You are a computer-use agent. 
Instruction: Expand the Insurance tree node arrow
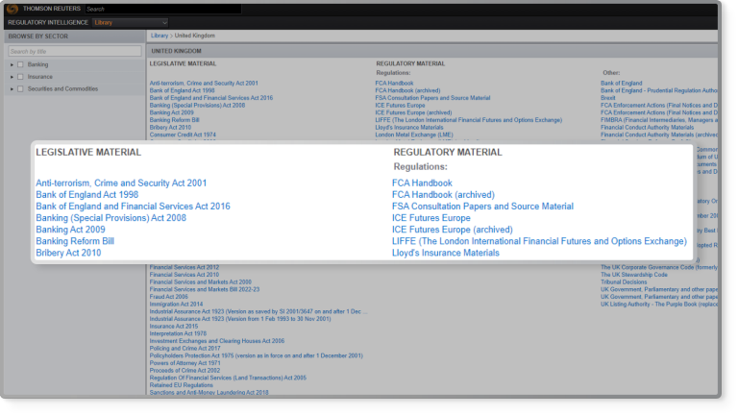[x=12, y=77]
